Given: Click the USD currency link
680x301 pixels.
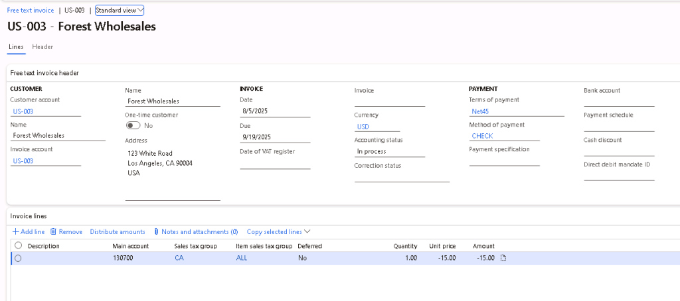Looking at the screenshot, I should [363, 126].
